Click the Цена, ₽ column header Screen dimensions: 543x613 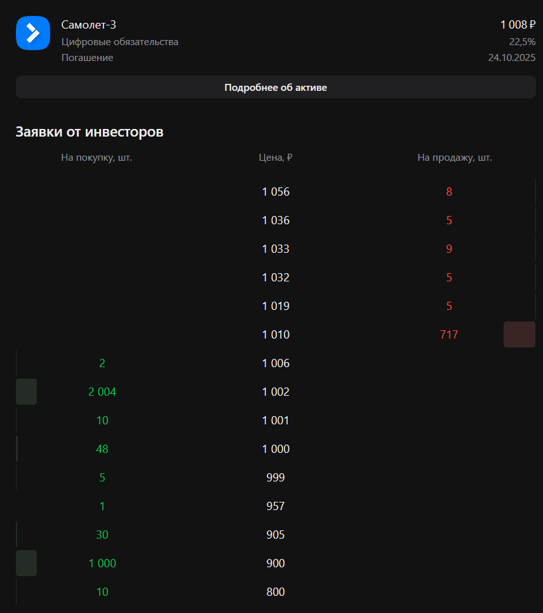point(276,158)
